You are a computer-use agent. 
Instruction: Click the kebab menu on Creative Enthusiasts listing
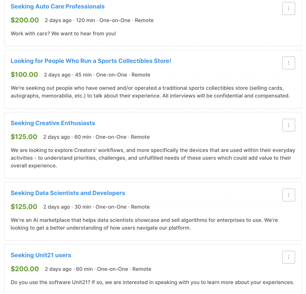click(288, 125)
